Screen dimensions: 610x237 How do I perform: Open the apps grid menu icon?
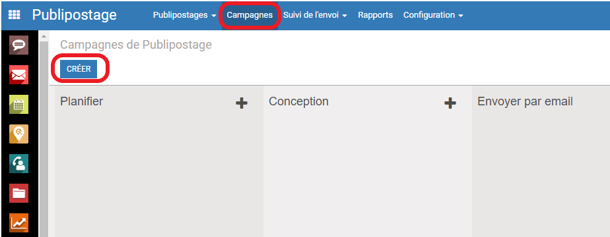[x=14, y=15]
